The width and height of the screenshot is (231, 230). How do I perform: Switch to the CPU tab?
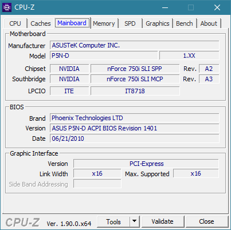click(15, 23)
